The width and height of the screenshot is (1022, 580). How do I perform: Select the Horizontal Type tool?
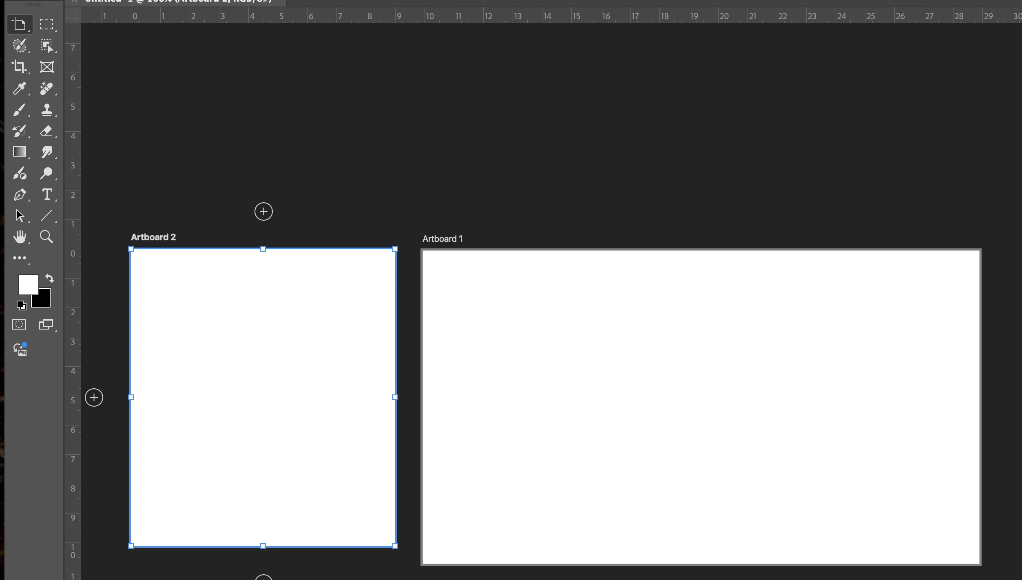coord(46,194)
